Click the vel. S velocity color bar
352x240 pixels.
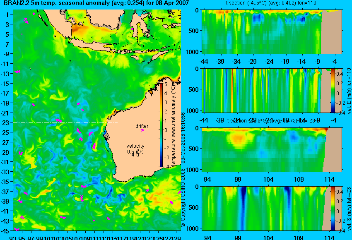(333, 209)
